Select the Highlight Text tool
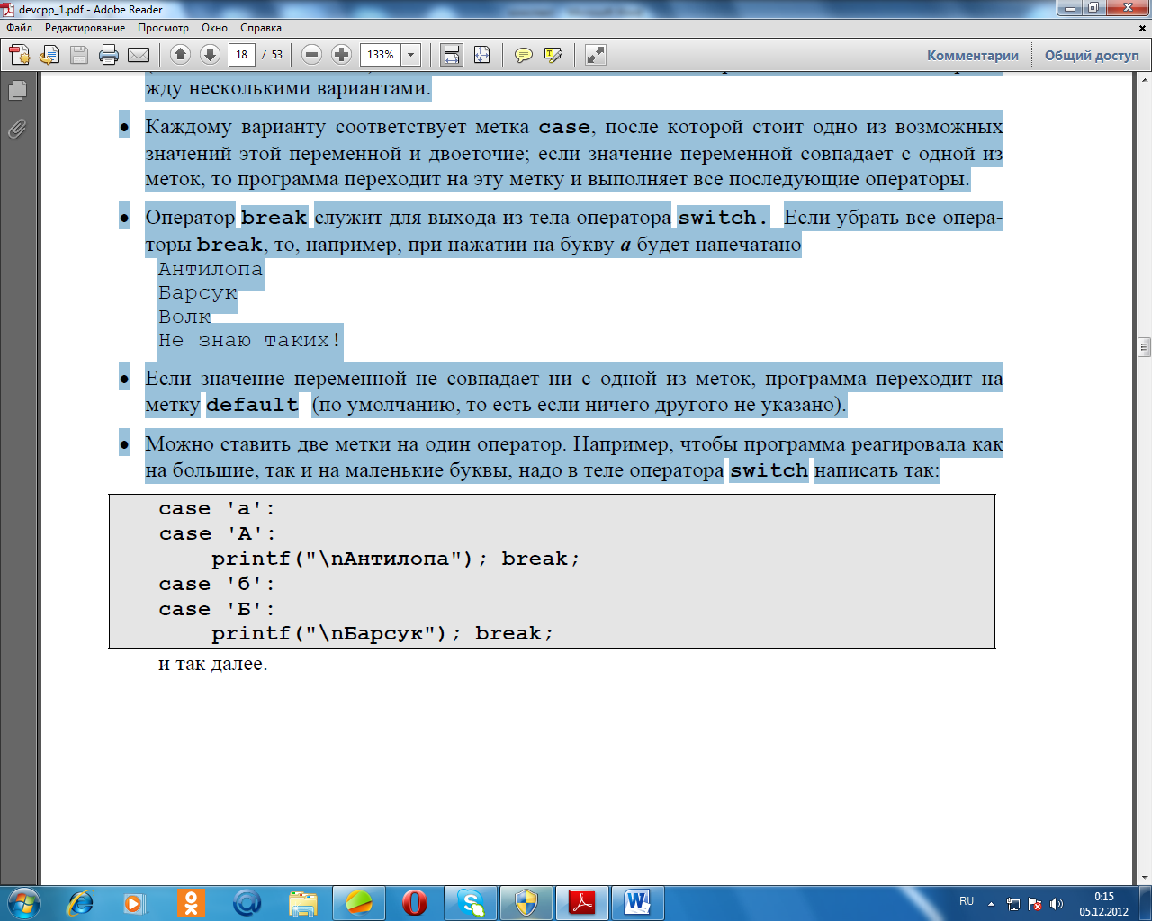Viewport: 1152px width, 921px height. point(553,55)
